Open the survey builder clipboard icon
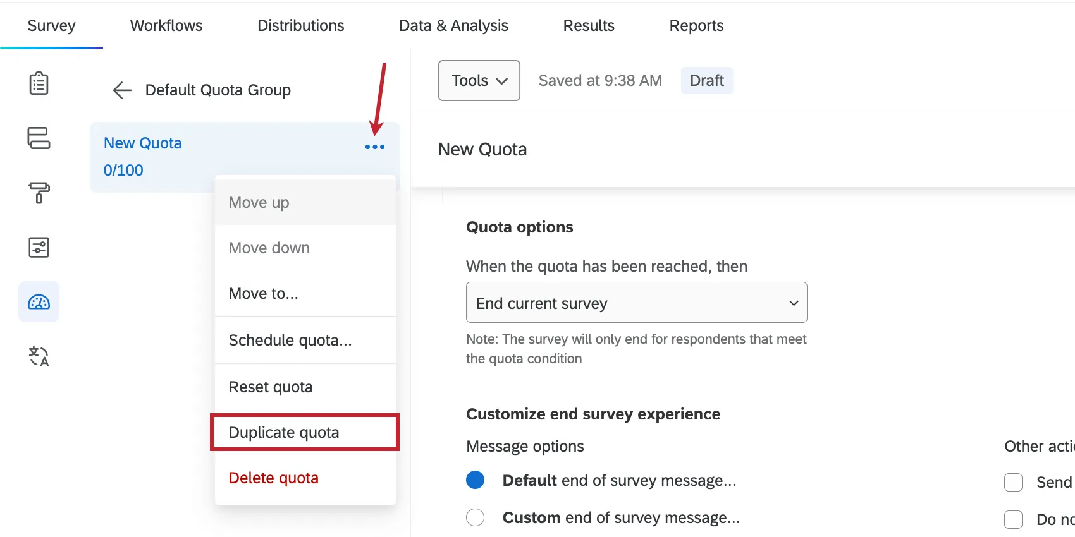This screenshot has height=537, width=1075. pyautogui.click(x=39, y=83)
